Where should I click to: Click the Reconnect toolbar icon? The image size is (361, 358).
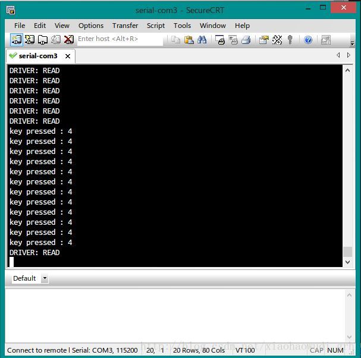pyautogui.click(x=55, y=40)
